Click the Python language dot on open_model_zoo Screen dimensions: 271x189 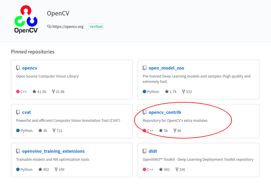coord(144,92)
